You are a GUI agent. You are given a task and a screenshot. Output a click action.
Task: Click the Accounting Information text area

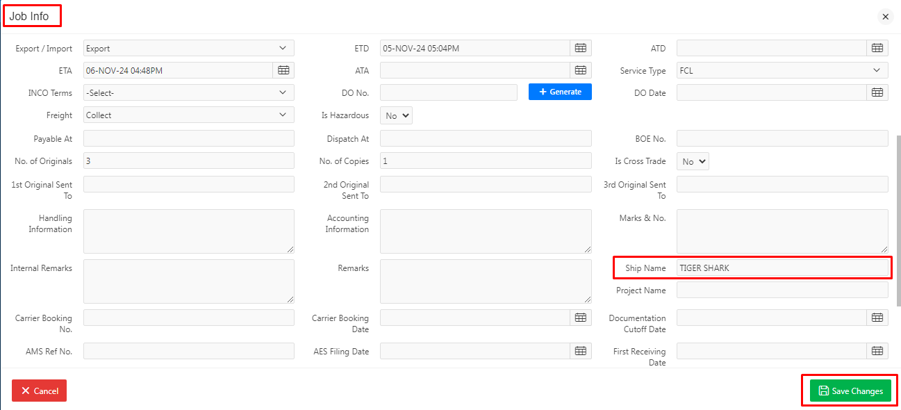[486, 231]
